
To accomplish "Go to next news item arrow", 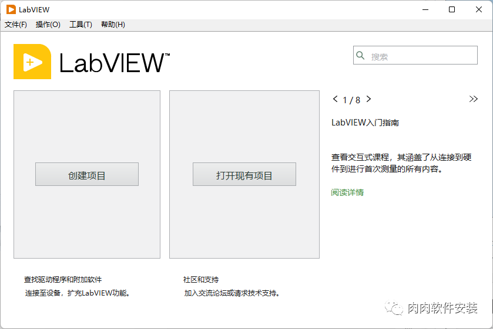I will point(369,99).
